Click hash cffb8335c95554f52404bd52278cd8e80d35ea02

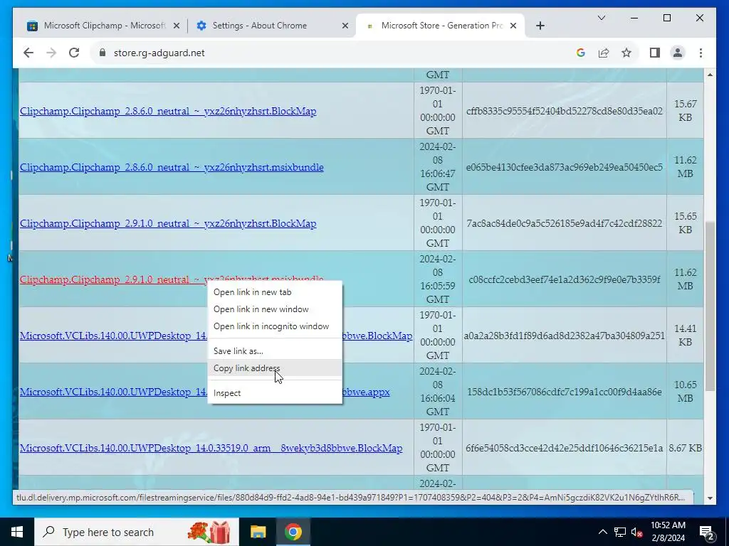[565, 111]
